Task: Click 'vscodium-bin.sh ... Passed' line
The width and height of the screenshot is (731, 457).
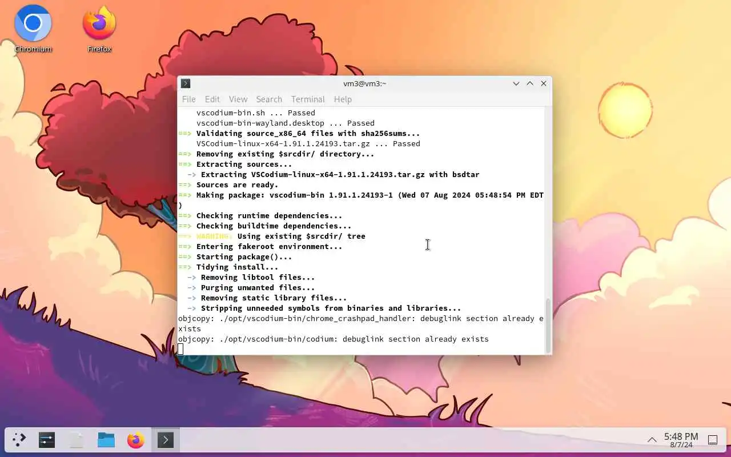Action: click(256, 113)
